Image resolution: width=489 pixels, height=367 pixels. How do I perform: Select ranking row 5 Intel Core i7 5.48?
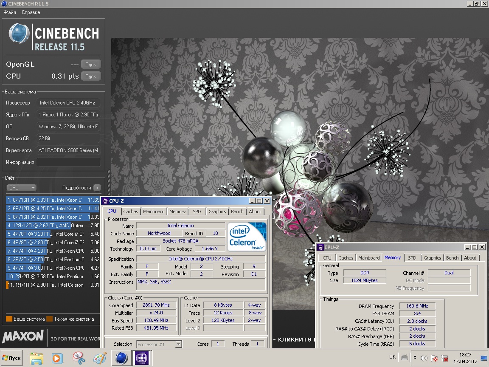(x=53, y=234)
